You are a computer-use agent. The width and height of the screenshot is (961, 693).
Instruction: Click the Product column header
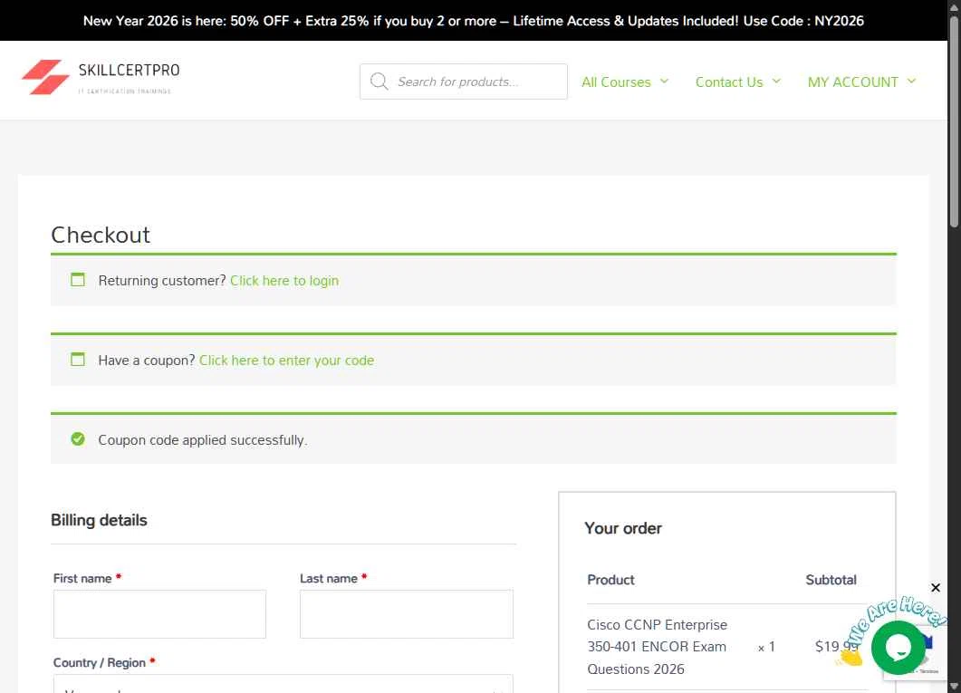(610, 580)
